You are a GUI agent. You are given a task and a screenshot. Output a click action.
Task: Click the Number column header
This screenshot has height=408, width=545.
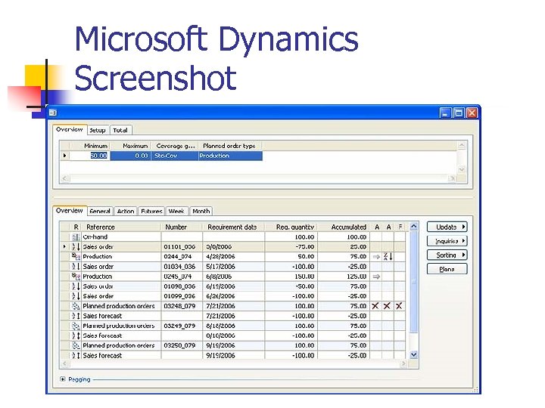182,227
